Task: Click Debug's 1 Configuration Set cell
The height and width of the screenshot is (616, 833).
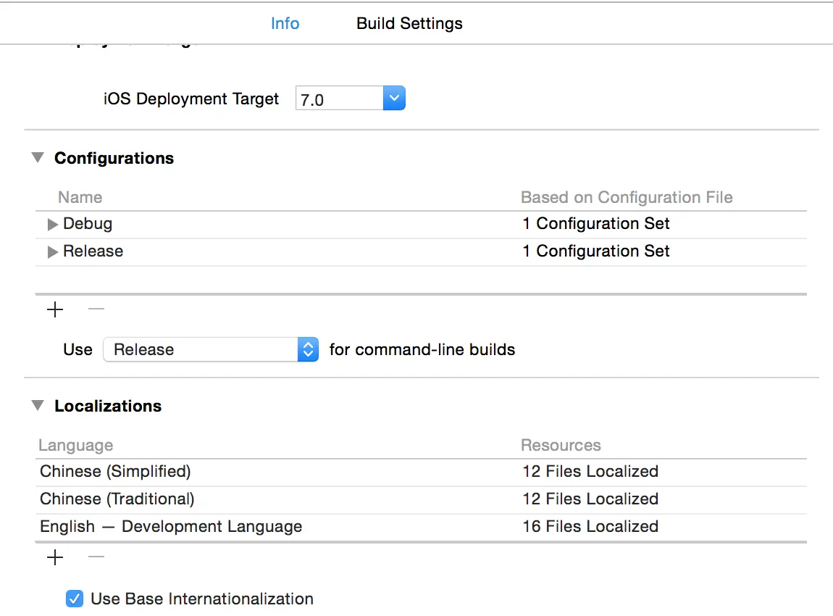Action: pos(596,224)
